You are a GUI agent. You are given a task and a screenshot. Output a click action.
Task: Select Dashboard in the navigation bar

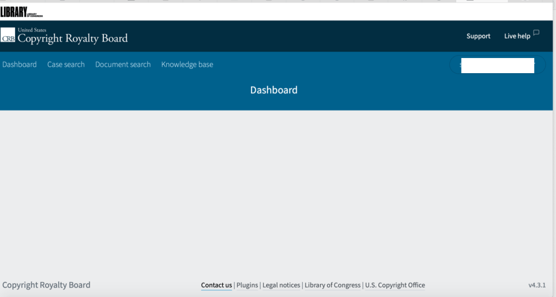click(20, 64)
